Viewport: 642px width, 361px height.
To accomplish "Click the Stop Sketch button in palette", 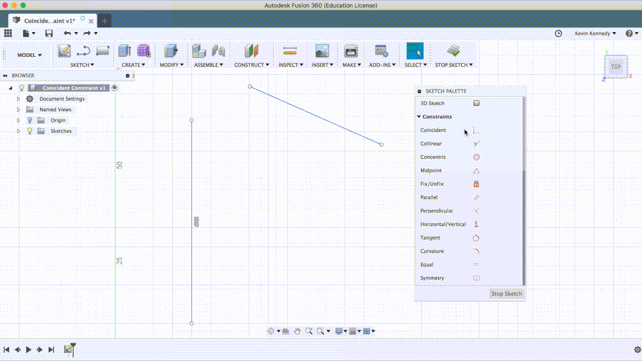I will (507, 294).
